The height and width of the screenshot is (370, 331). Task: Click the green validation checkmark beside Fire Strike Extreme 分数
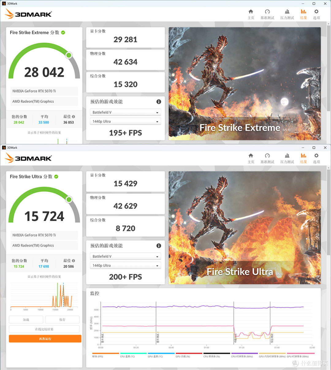[x=63, y=32]
